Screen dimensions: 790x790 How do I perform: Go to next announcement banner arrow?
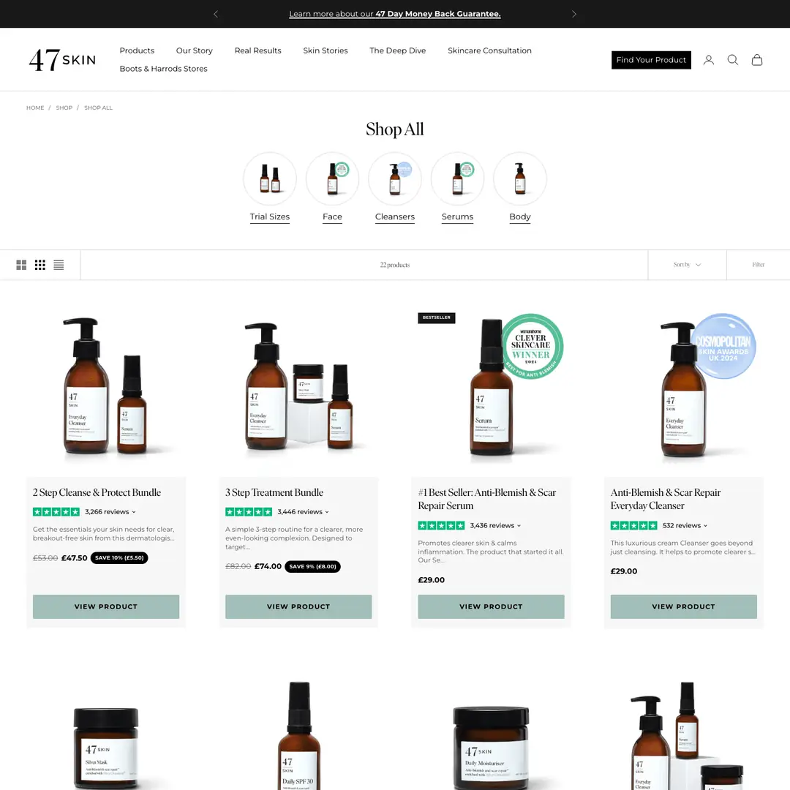pyautogui.click(x=574, y=14)
